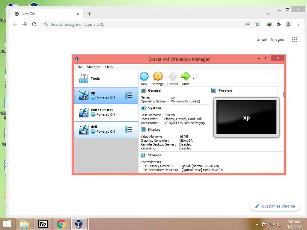
Task: Click the xp preview thumbnail
Action: pyautogui.click(x=246, y=117)
